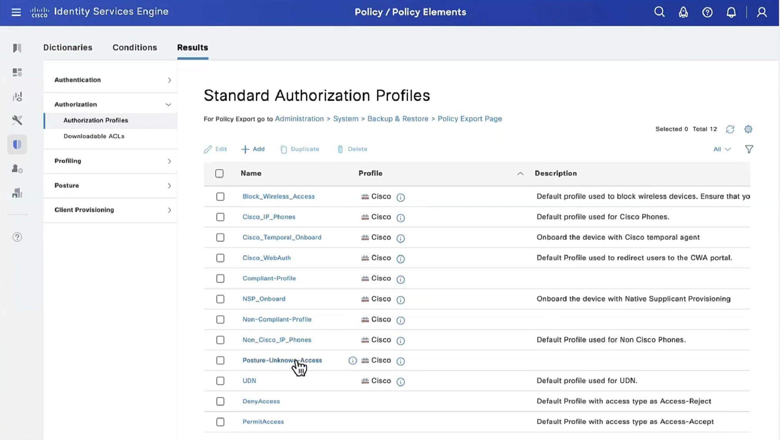Toggle the select-all header checkbox

219,173
